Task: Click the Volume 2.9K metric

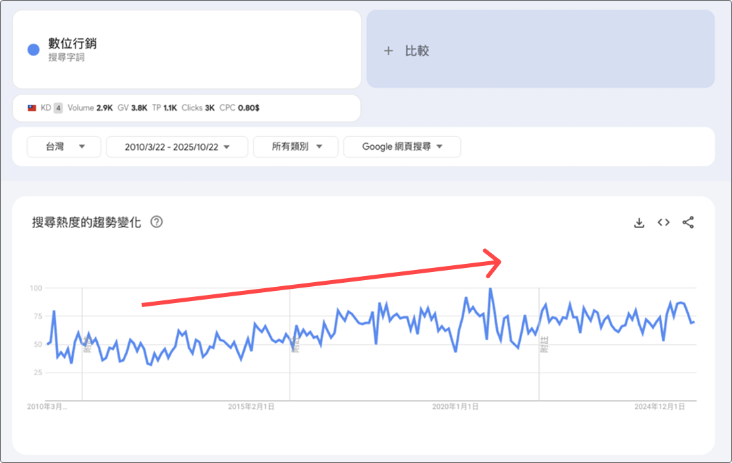Action: coord(90,108)
